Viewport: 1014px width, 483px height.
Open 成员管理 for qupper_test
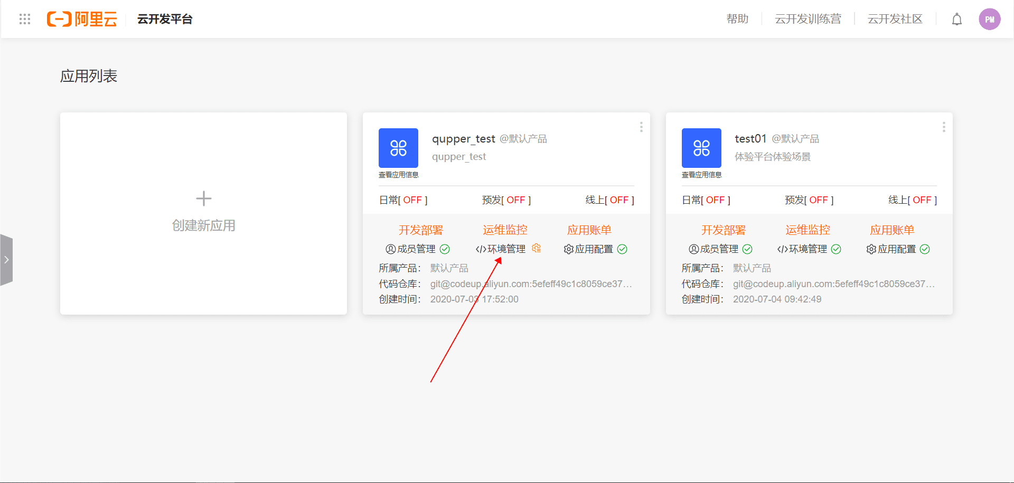click(411, 249)
